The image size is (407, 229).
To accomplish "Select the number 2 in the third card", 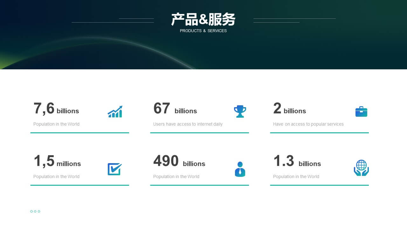I will click(277, 108).
